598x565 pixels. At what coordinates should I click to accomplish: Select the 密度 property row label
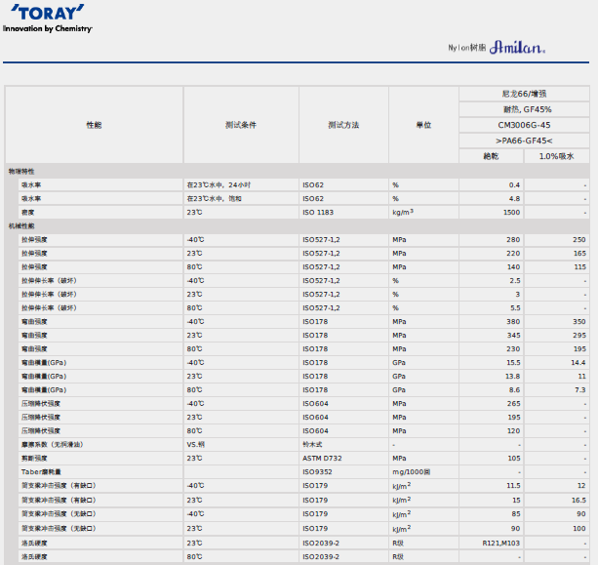click(28, 212)
